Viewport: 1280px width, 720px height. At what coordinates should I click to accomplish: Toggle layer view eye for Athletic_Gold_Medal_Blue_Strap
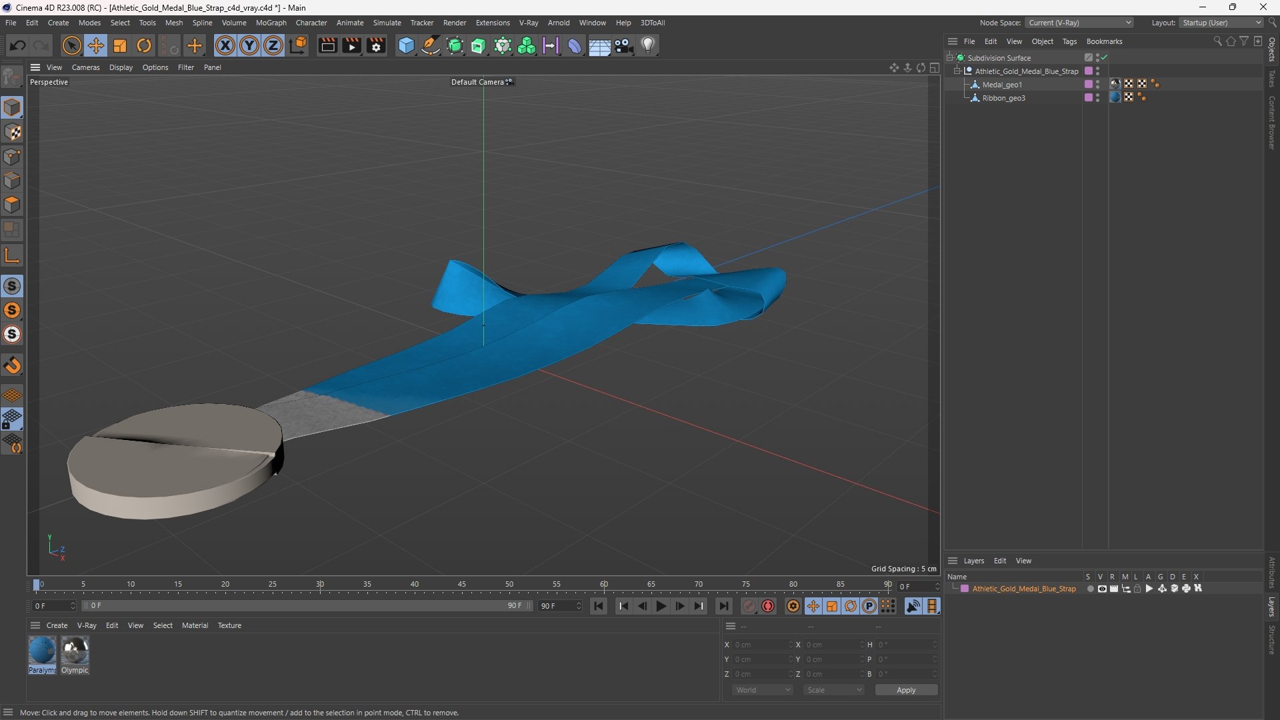pyautogui.click(x=1102, y=589)
